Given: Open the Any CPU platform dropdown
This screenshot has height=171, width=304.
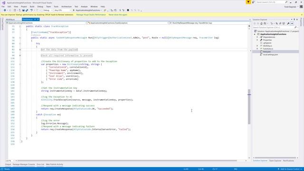Looking at the screenshot, I should (x=62, y=10).
